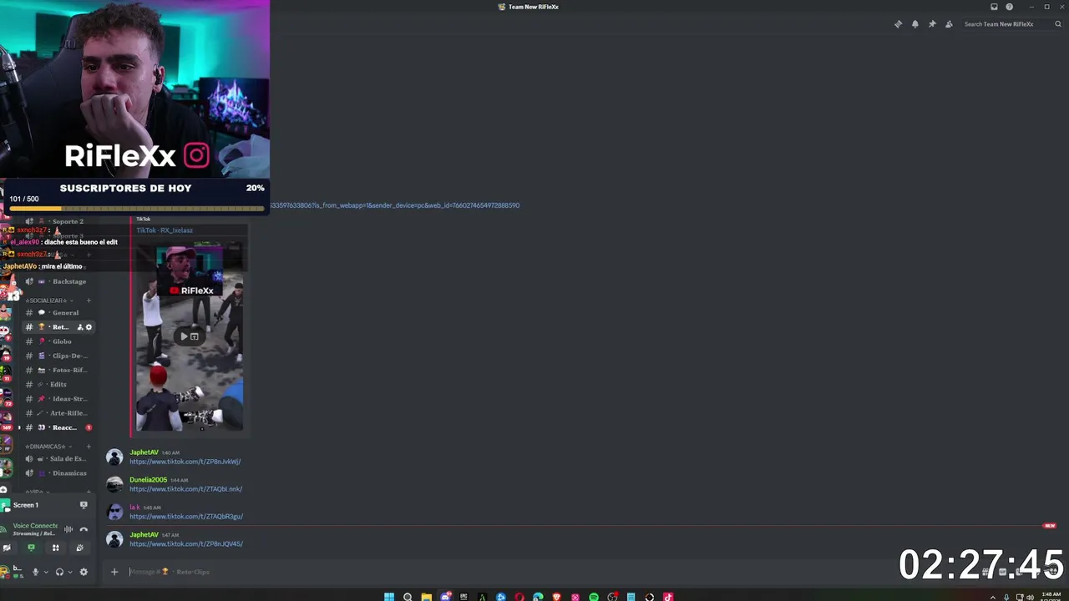Open the General text channel

tap(58, 313)
